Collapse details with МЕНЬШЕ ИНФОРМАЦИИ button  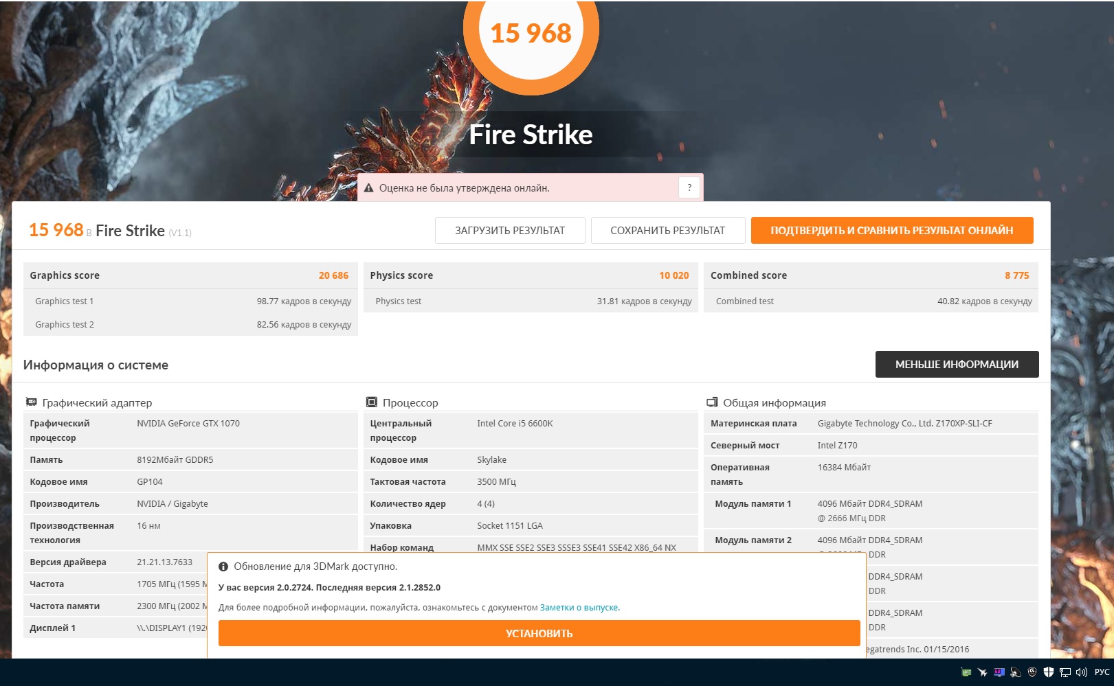957,365
